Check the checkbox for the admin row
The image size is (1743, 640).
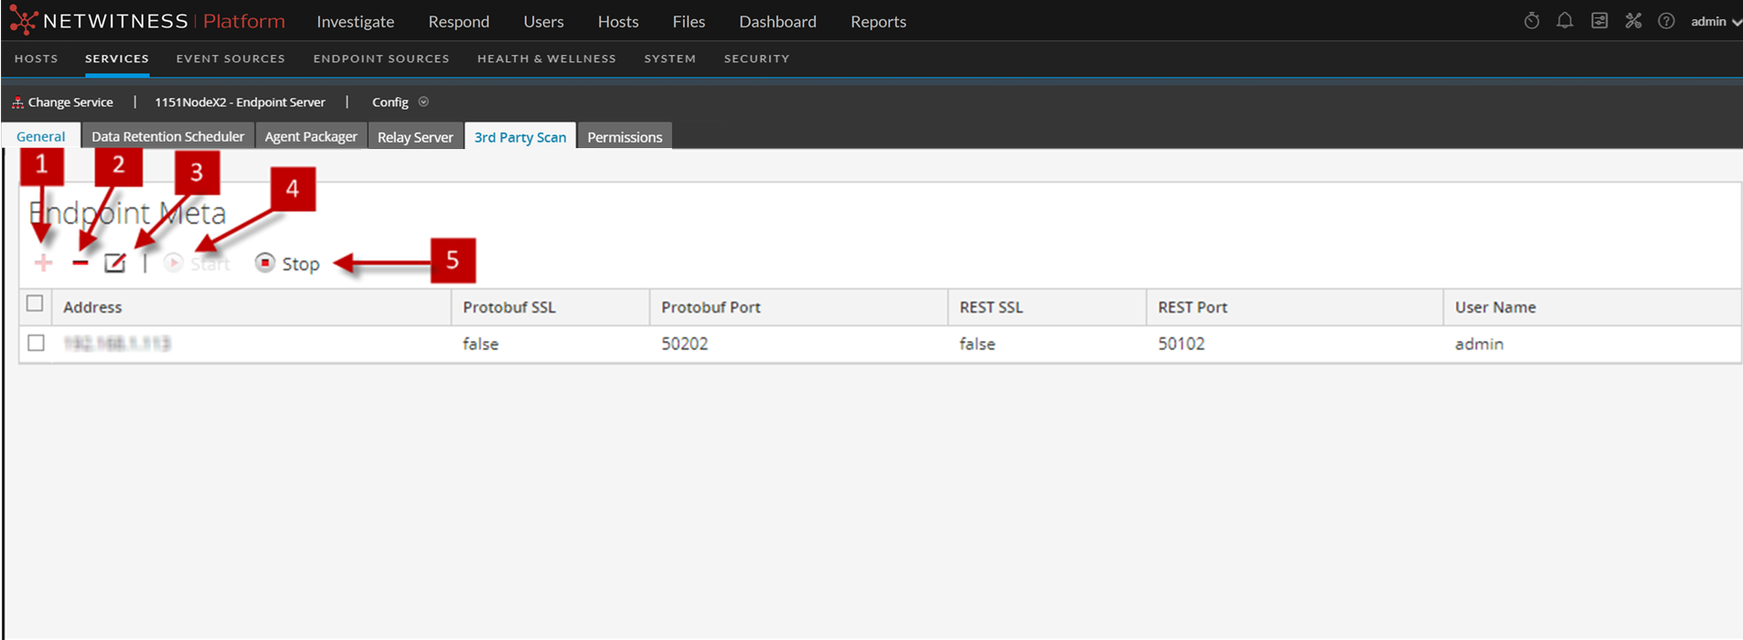(36, 343)
